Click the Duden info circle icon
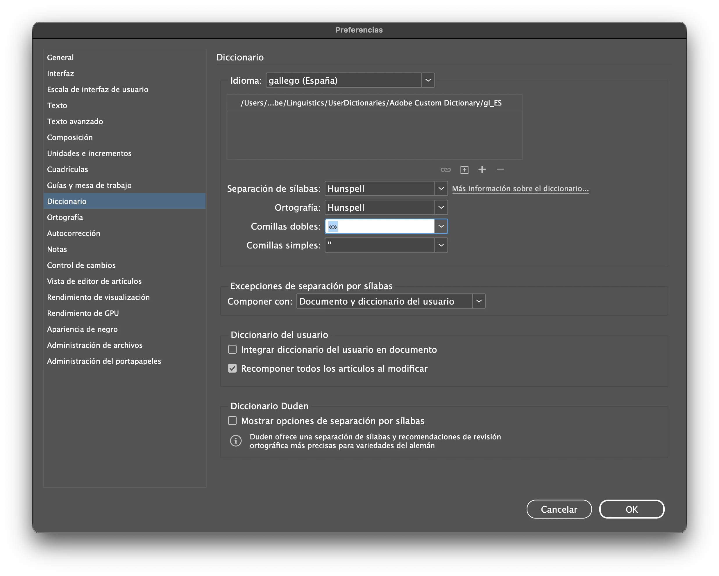The width and height of the screenshot is (719, 576). pos(236,441)
